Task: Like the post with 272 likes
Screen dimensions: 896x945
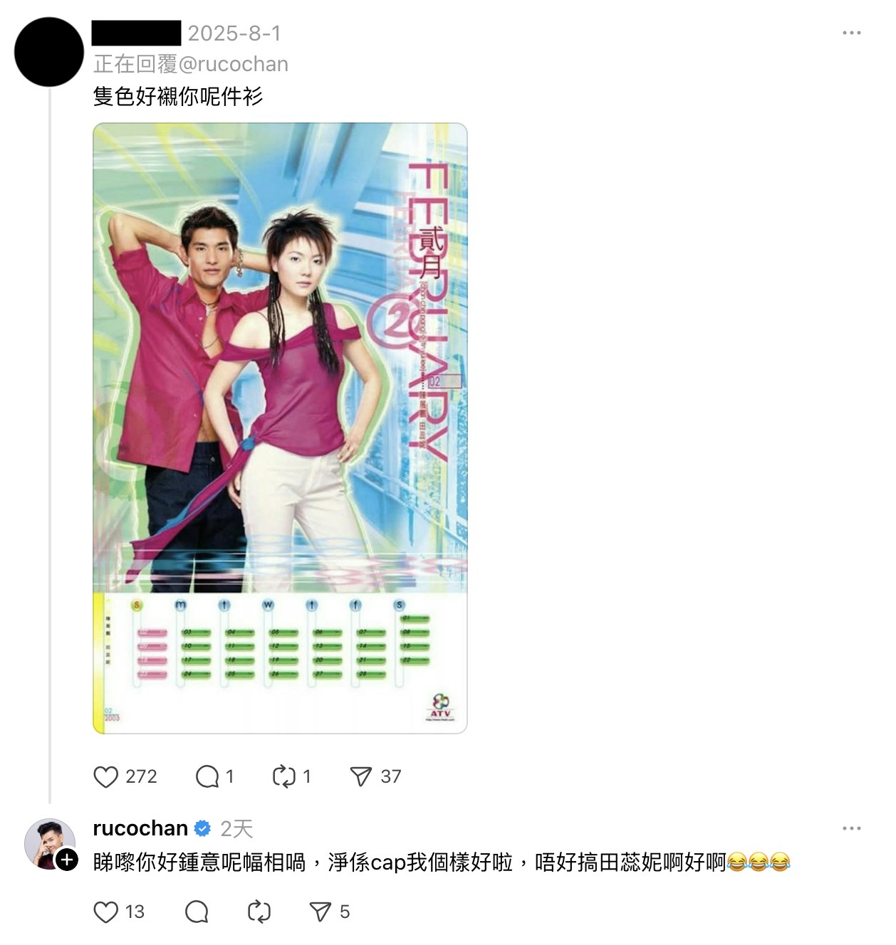Action: pos(105,776)
